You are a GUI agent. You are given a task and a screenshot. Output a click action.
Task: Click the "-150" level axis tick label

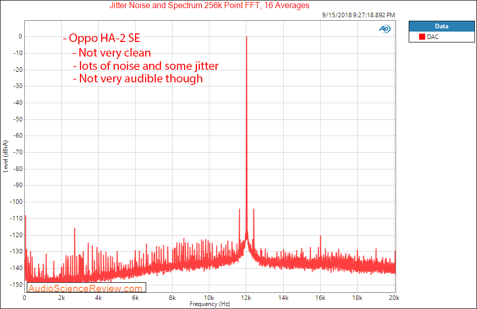16,285
